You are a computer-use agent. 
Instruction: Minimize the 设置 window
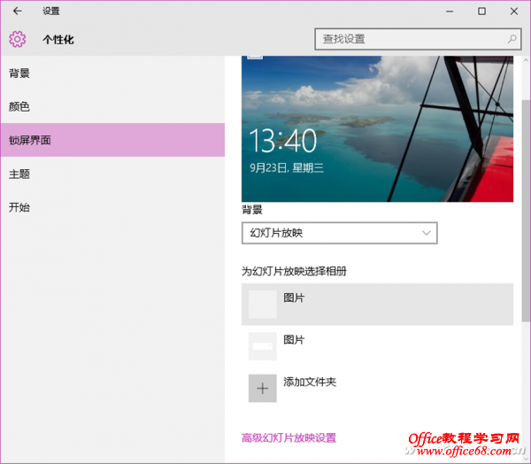pos(450,12)
